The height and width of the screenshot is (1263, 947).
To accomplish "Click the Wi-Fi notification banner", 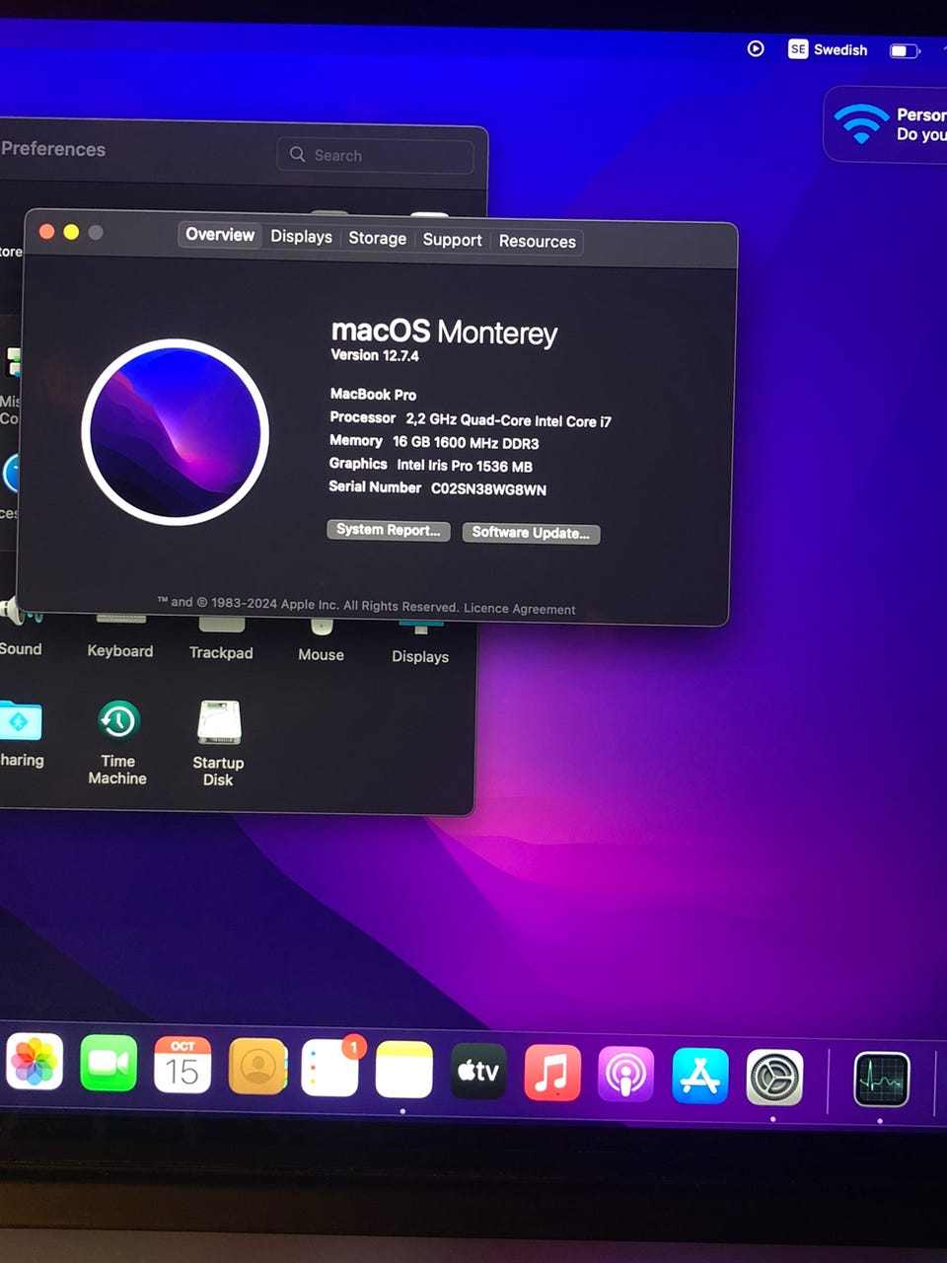I will click(886, 124).
